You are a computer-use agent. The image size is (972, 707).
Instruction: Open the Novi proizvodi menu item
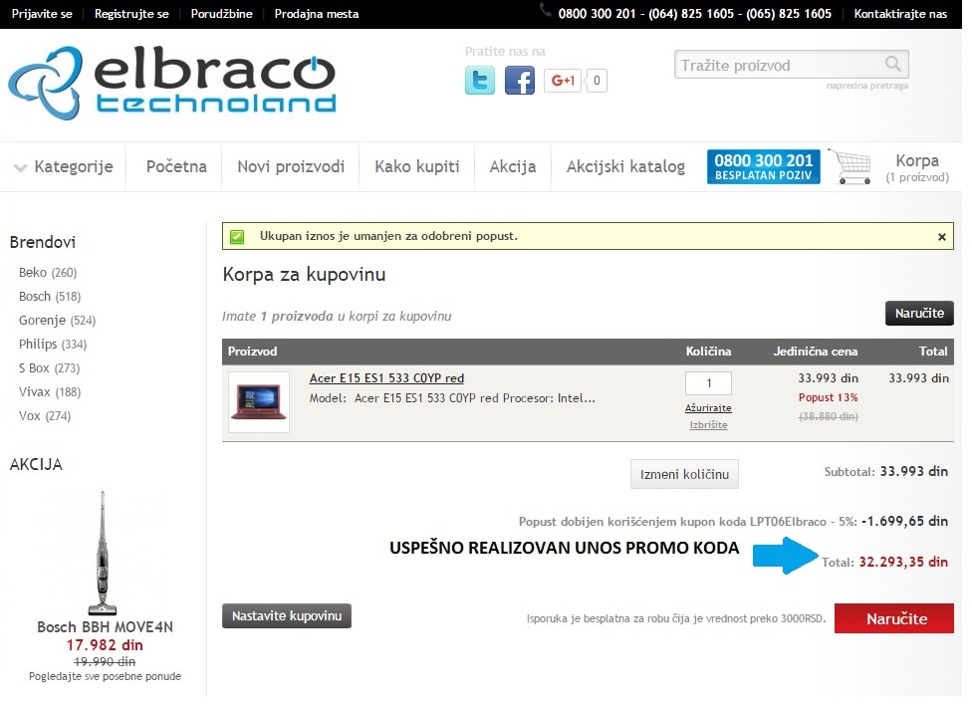point(291,166)
